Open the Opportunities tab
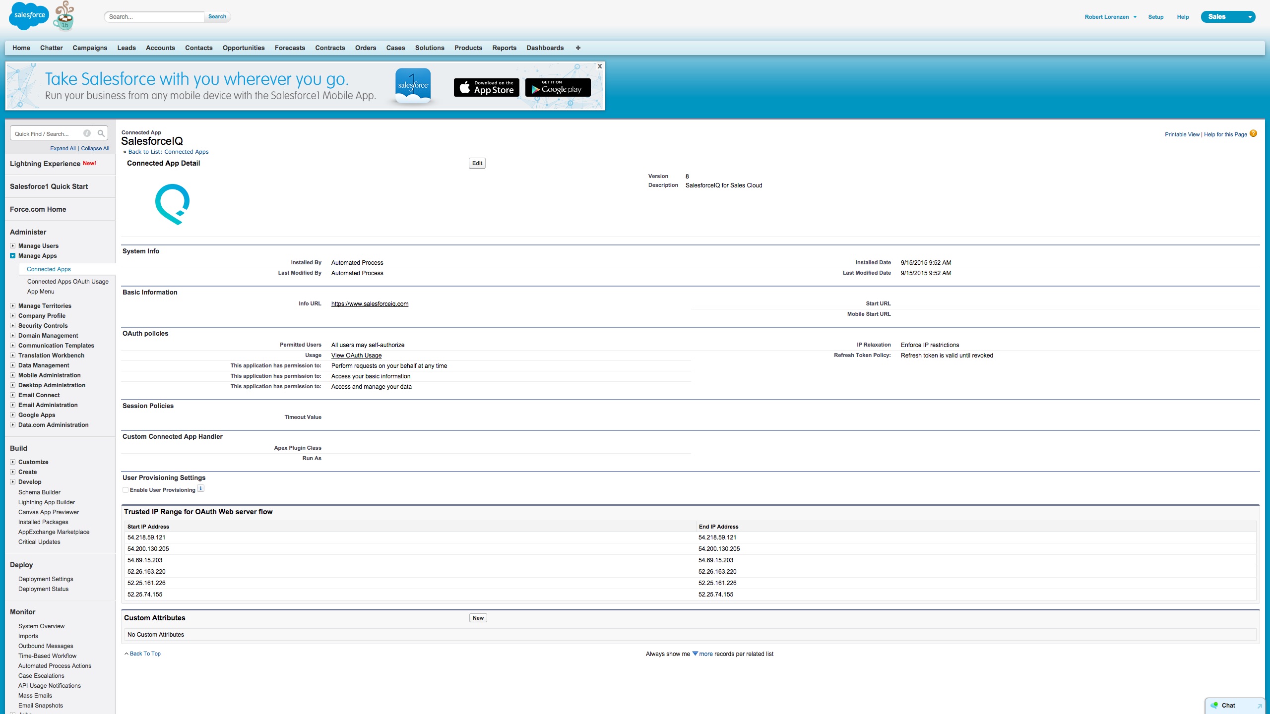Screen dimensions: 1270x714 [x=244, y=48]
